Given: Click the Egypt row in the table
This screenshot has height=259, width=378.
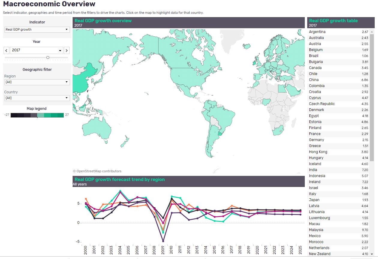Looking at the screenshot, I should click(x=338, y=116).
